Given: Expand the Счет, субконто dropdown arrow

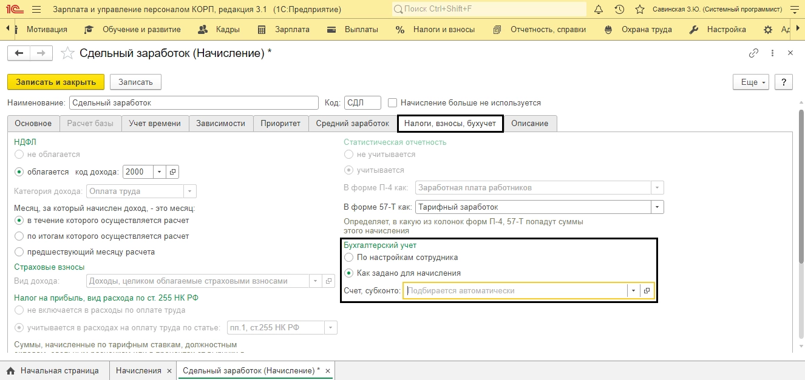Looking at the screenshot, I should [x=633, y=291].
